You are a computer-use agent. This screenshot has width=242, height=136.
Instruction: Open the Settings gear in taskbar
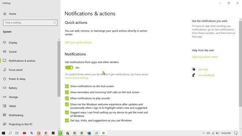click(x=103, y=133)
